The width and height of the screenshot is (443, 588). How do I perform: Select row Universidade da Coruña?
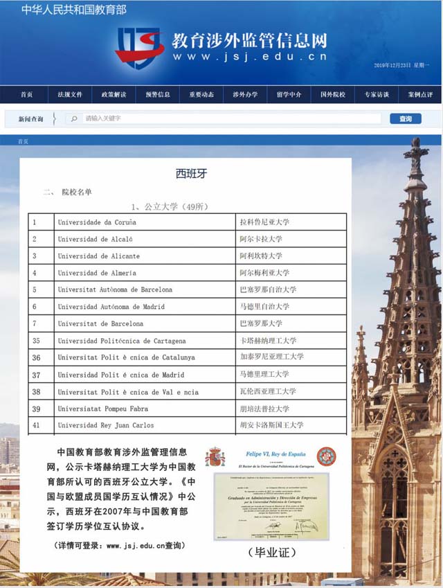[x=187, y=222]
